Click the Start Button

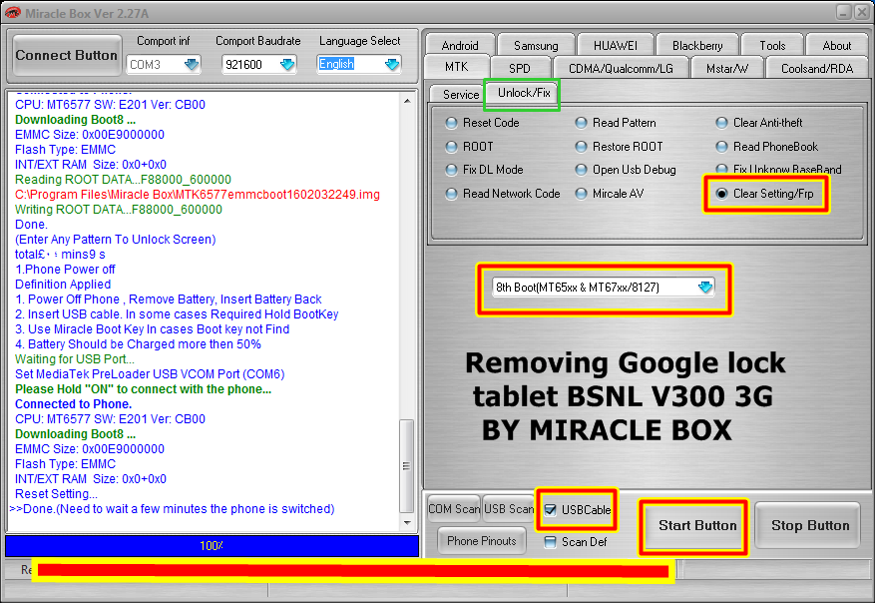697,525
